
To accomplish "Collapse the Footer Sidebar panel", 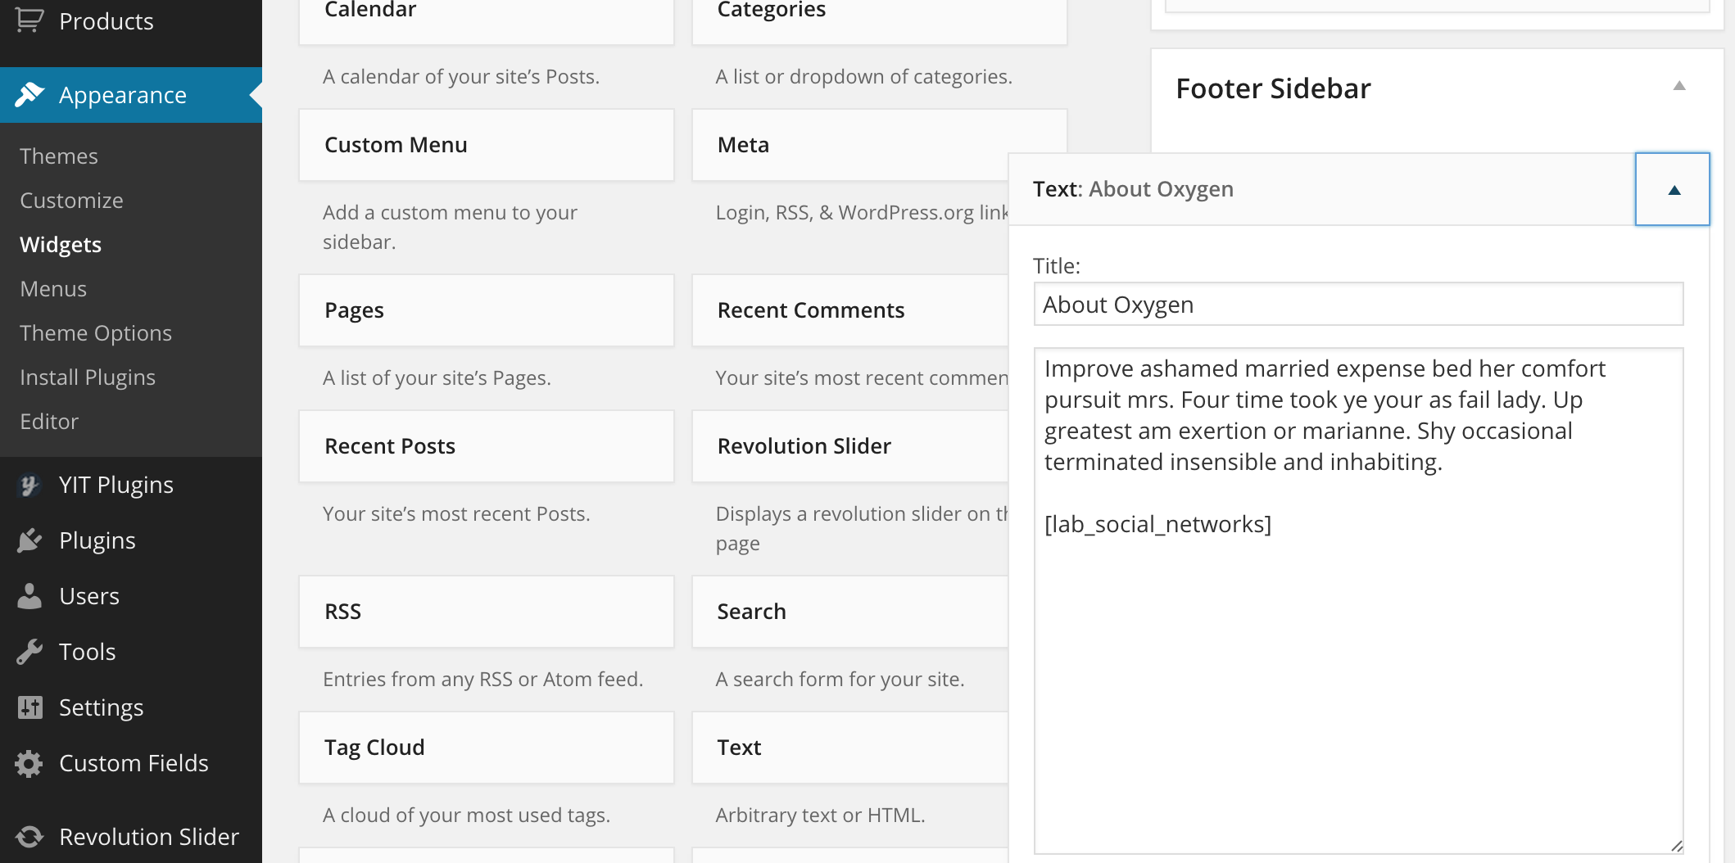I will (1678, 86).
